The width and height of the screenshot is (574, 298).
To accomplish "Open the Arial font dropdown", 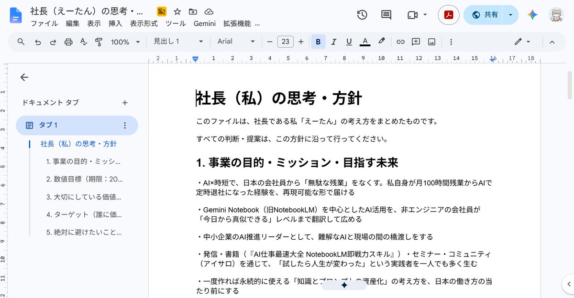I will click(236, 42).
